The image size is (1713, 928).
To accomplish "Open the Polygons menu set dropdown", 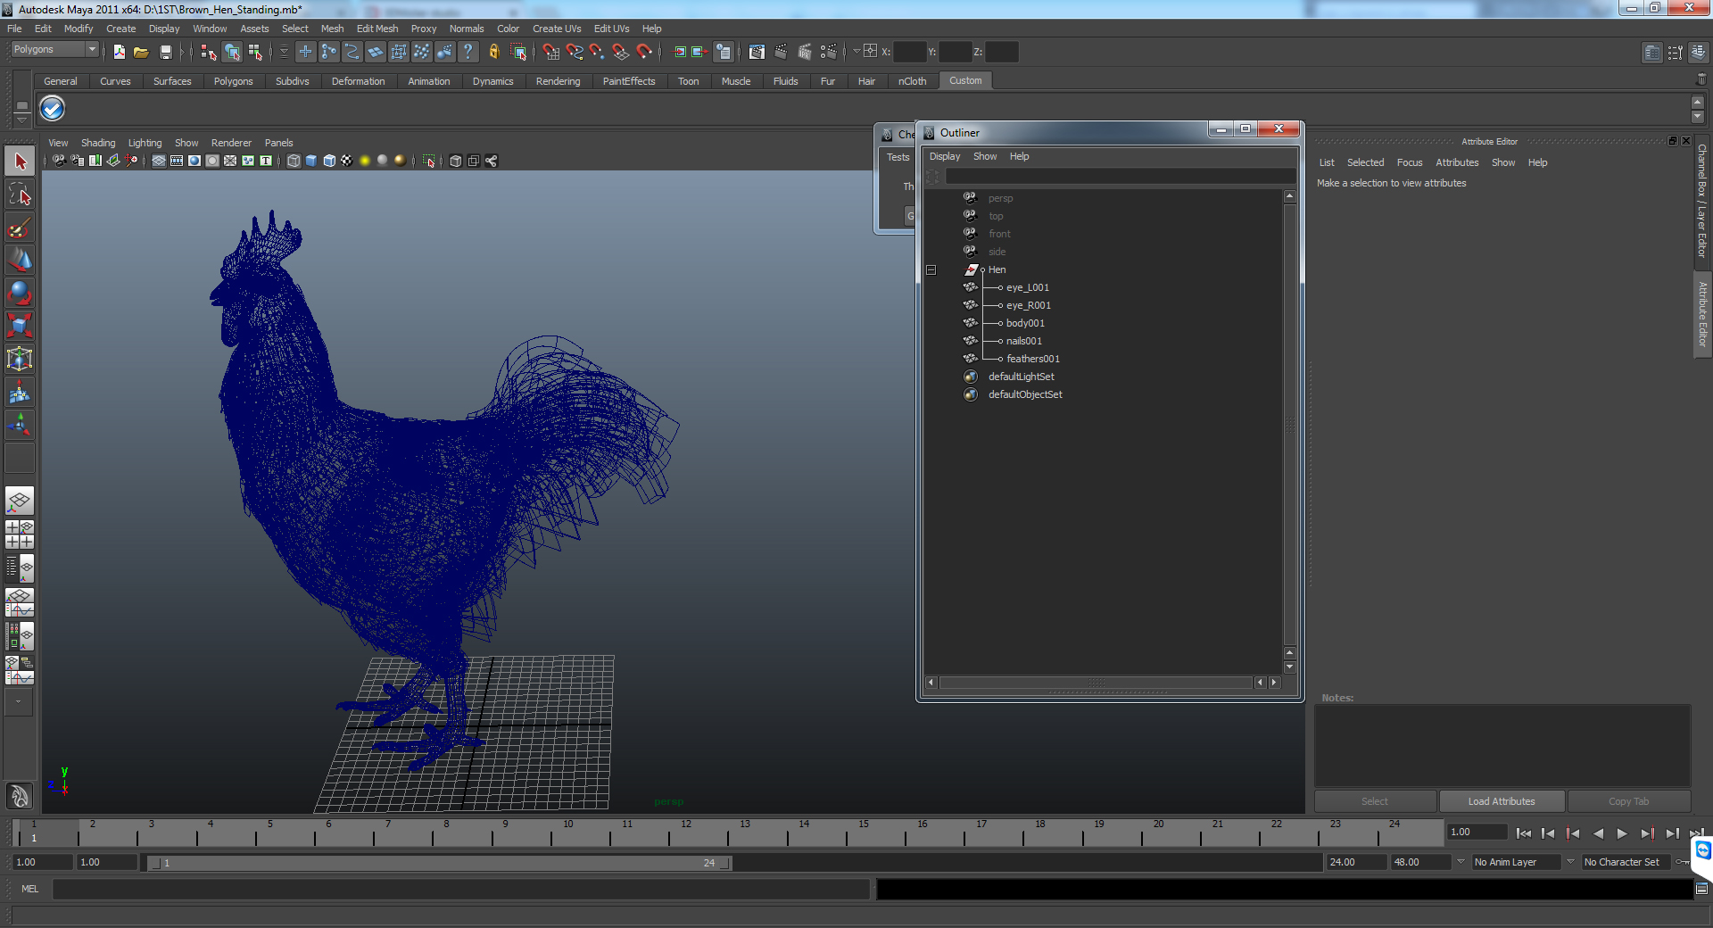I will (54, 49).
